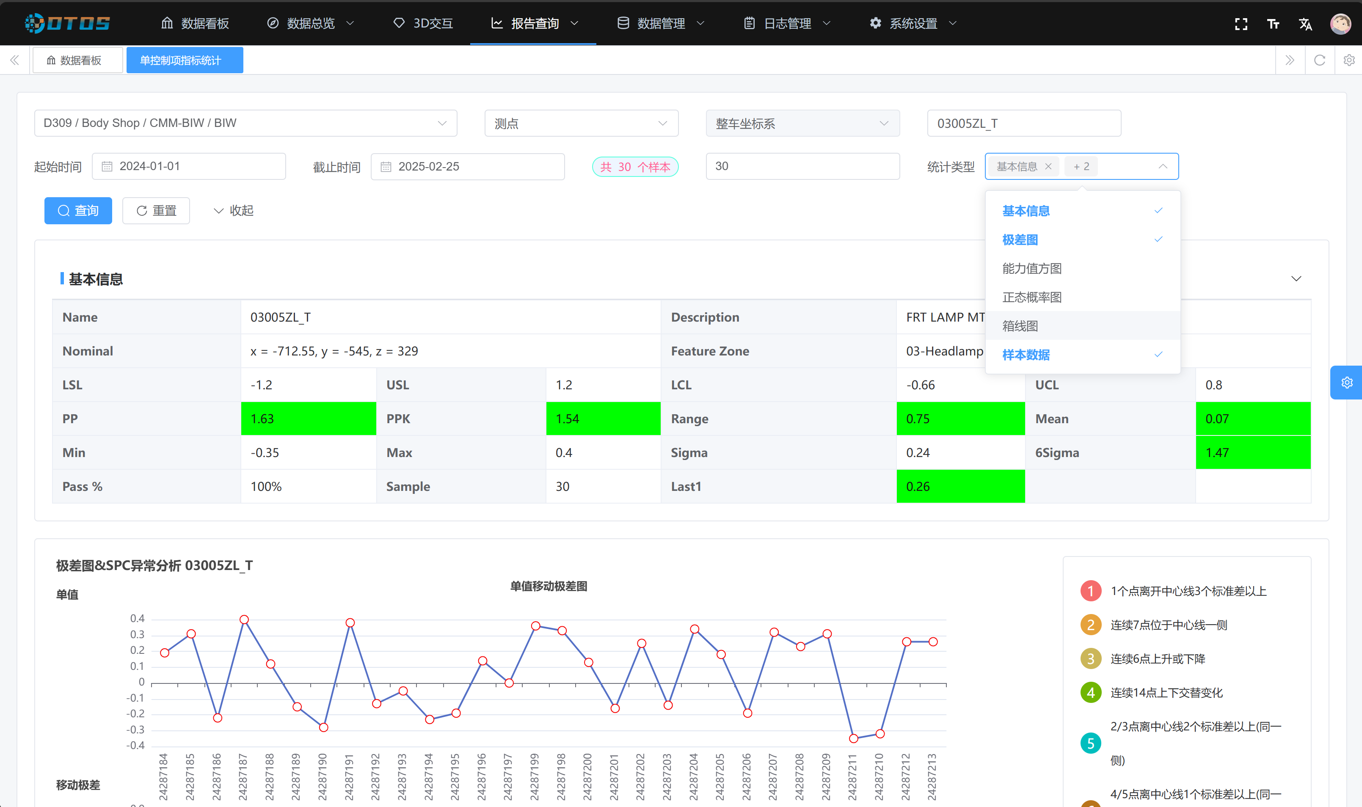Click the blue floating settings gear button

(1346, 383)
